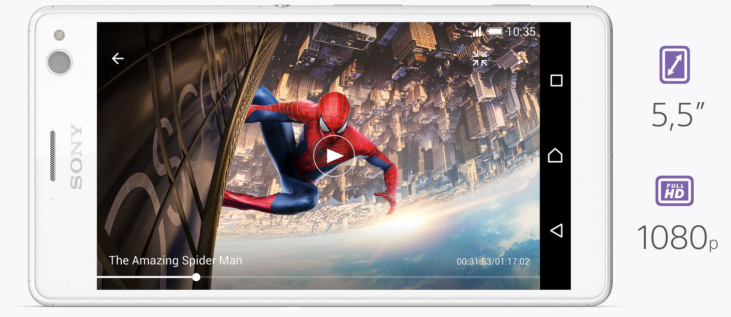This screenshot has width=731, height=317.
Task: Play the video with the center play button
Action: (334, 156)
